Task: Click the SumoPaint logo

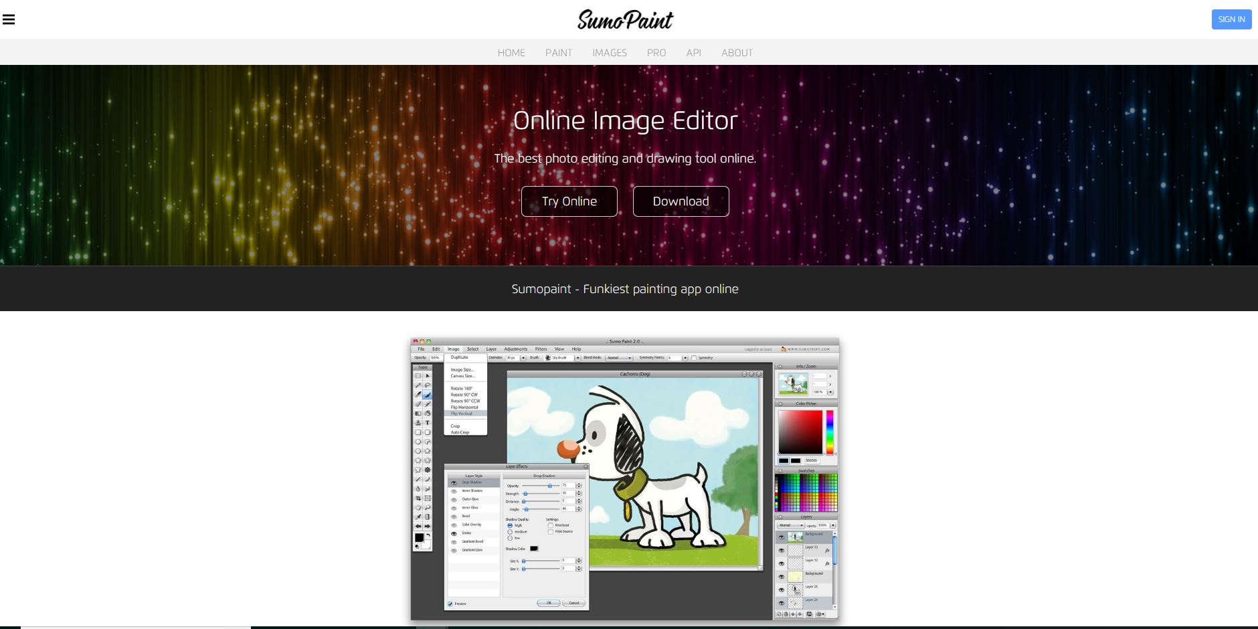Action: 625,20
